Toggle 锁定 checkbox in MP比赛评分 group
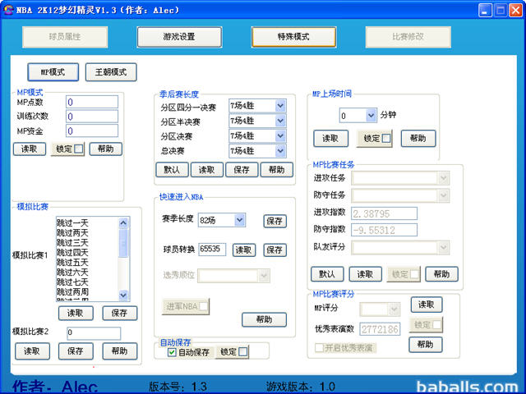 [437, 325]
